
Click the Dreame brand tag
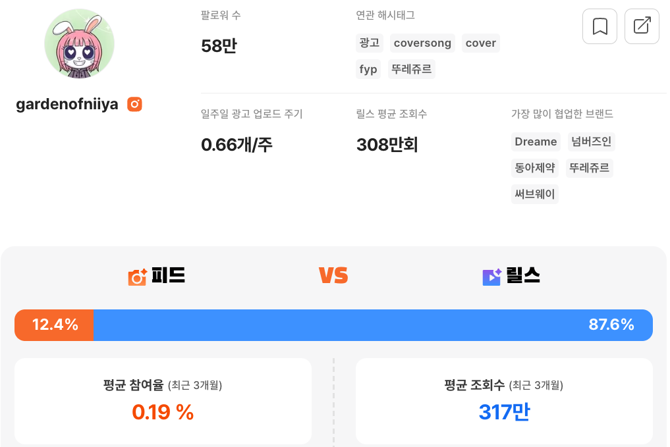tap(536, 142)
